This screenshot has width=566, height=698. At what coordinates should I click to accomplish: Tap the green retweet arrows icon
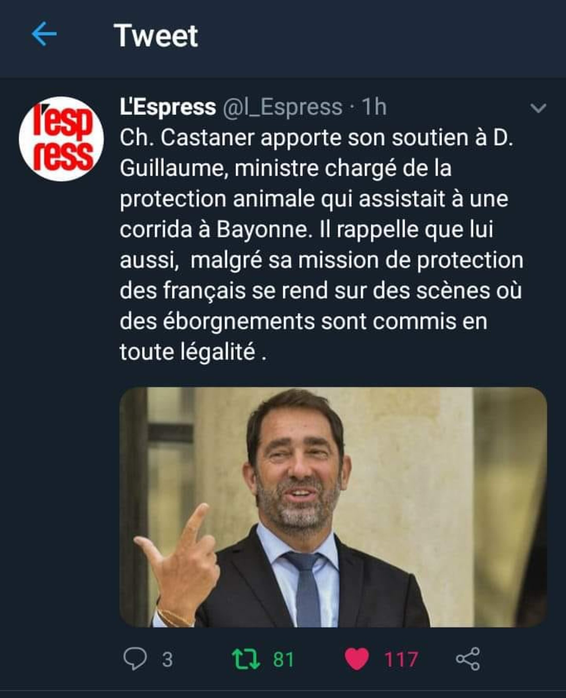point(246,659)
